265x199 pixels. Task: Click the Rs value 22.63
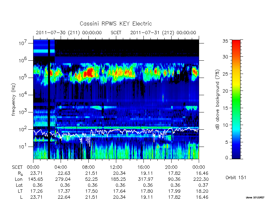[x=64, y=173]
